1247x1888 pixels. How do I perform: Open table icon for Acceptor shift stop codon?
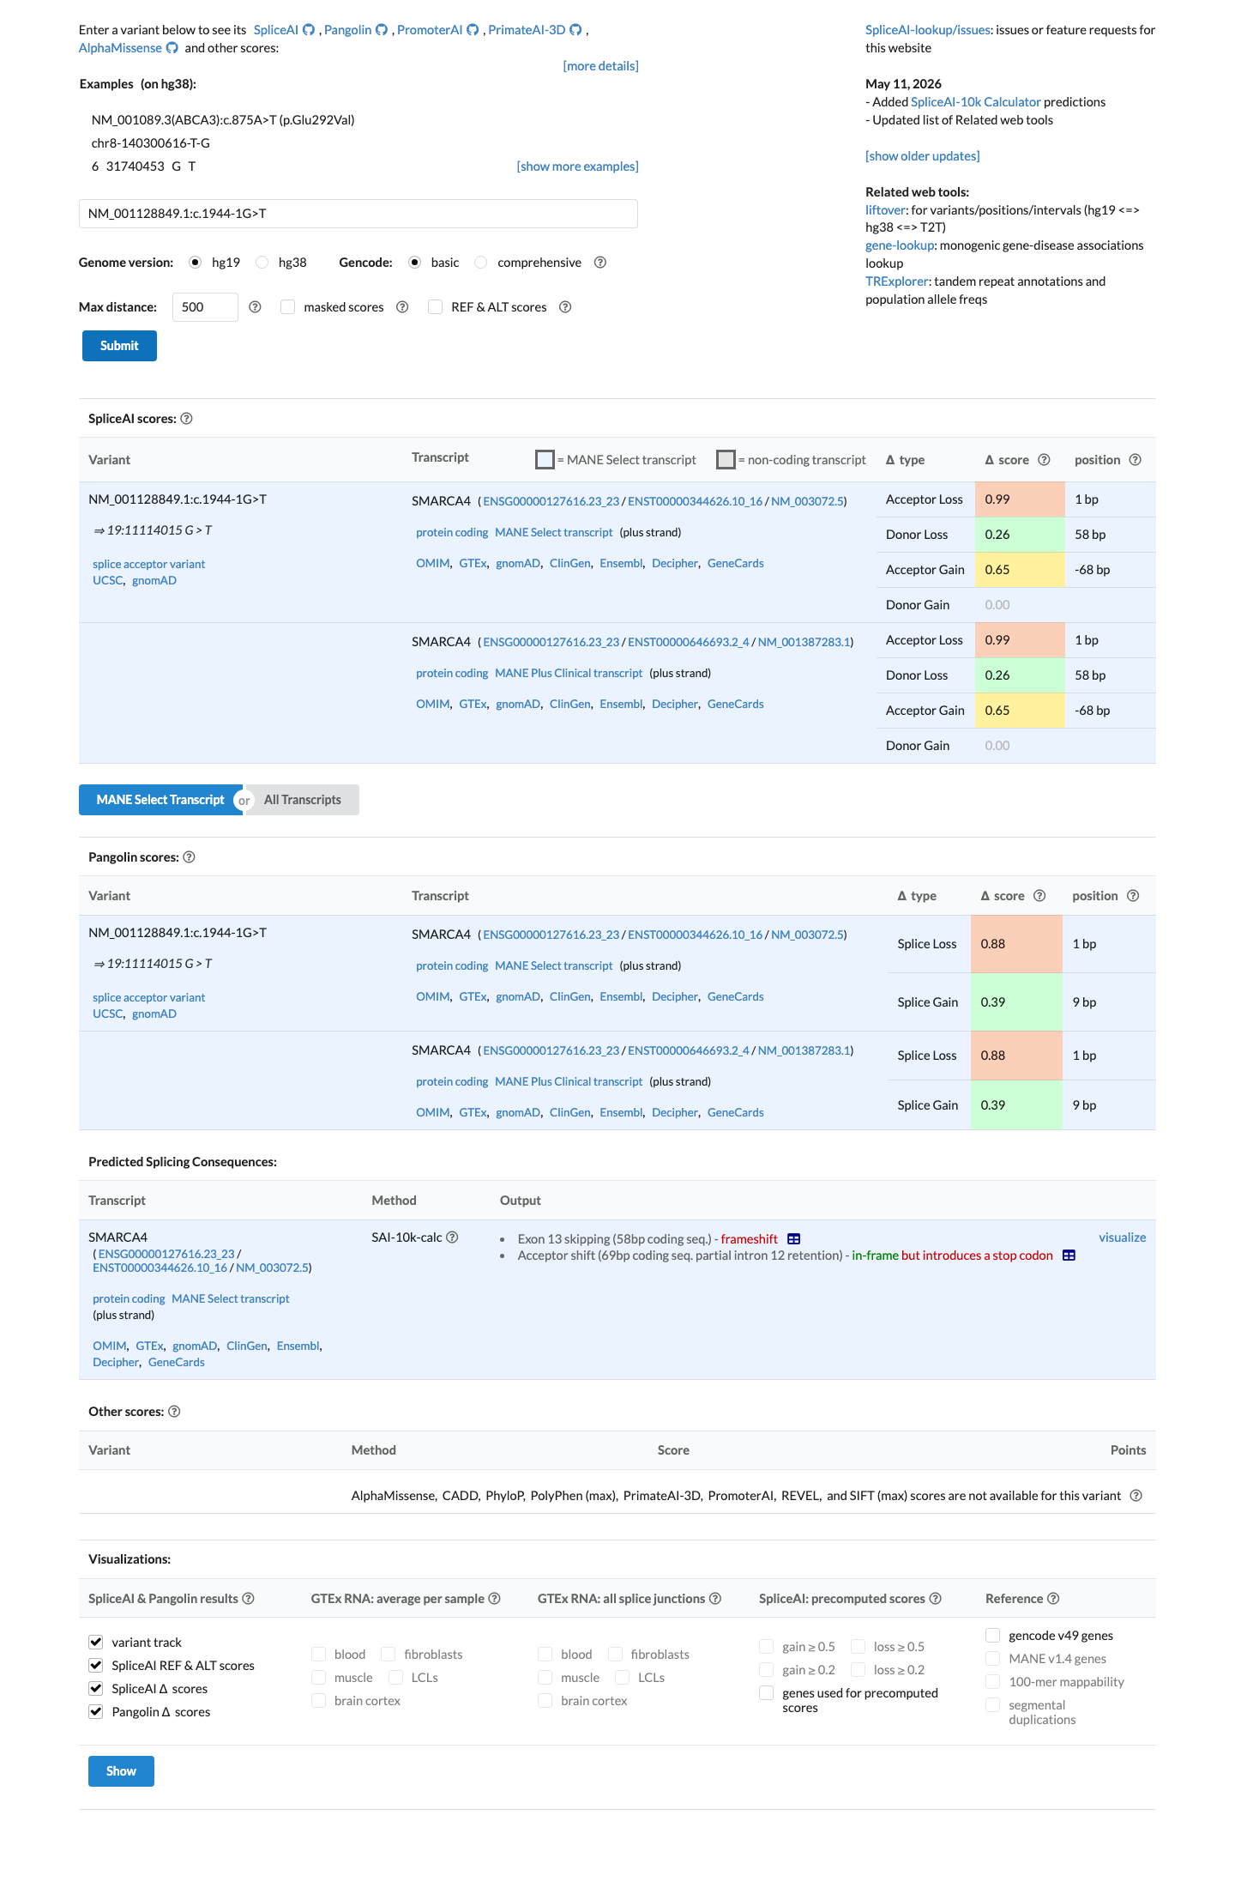click(x=1069, y=1256)
